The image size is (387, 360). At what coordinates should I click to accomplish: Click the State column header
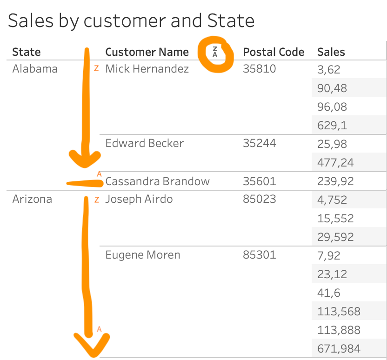tap(27, 52)
